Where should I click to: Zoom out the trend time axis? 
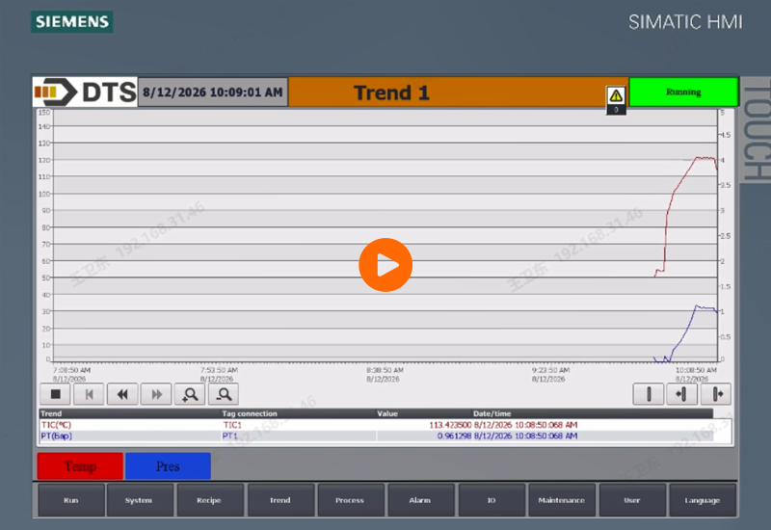(224, 394)
